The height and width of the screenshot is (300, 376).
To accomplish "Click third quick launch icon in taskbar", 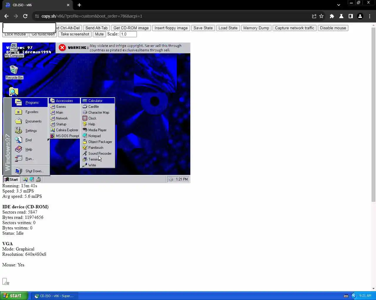I will pyautogui.click(x=38, y=179).
